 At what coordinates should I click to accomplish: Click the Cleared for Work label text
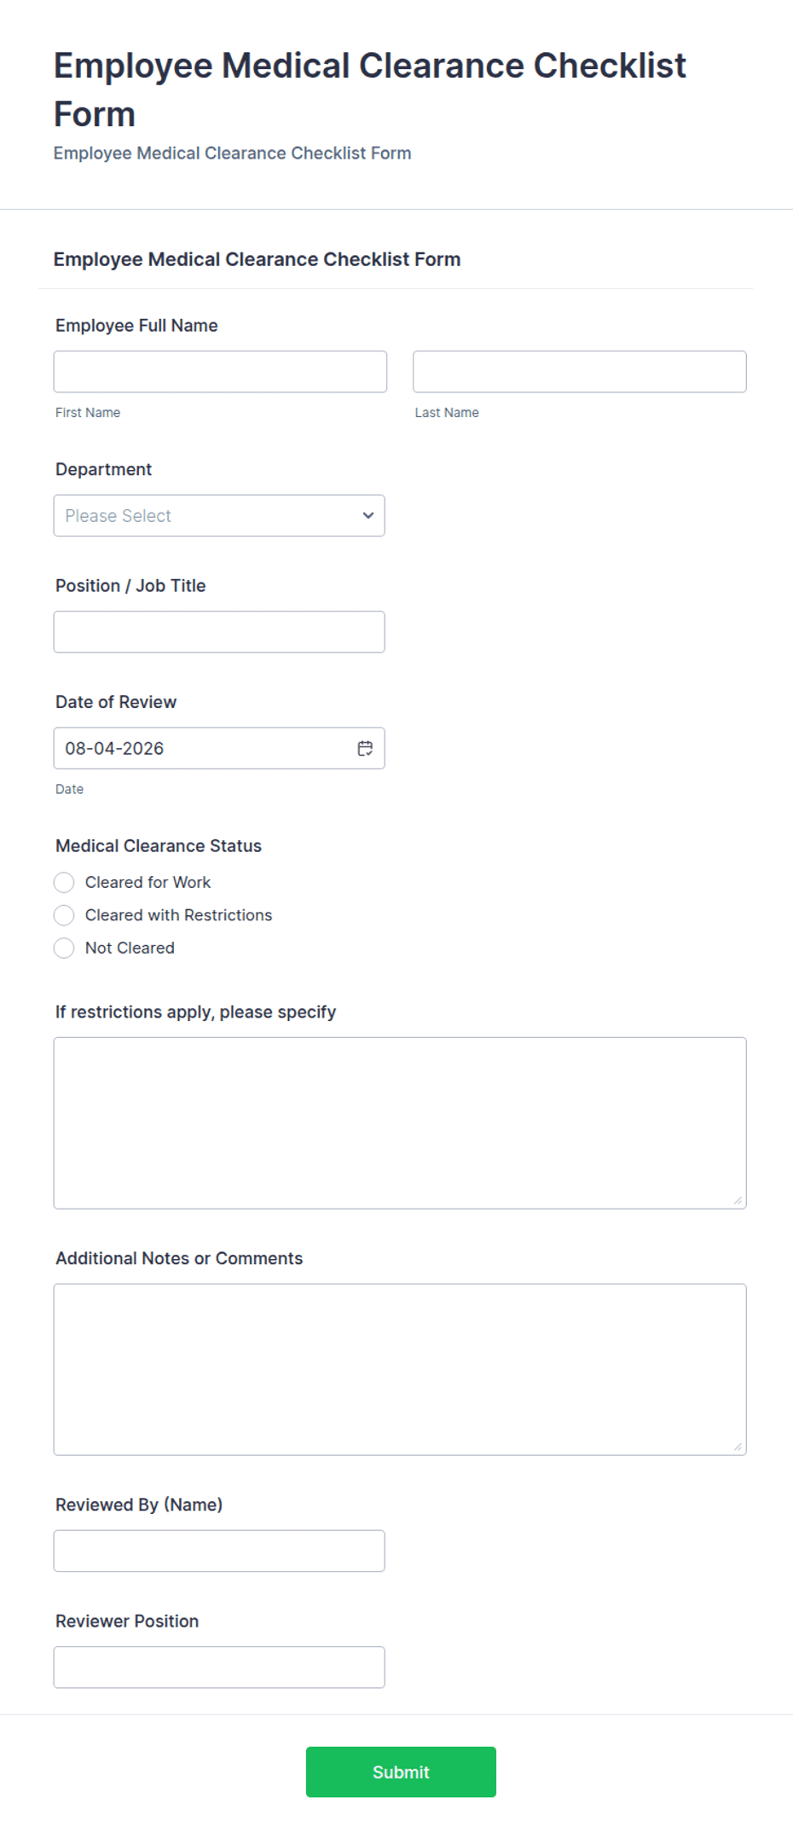[148, 882]
